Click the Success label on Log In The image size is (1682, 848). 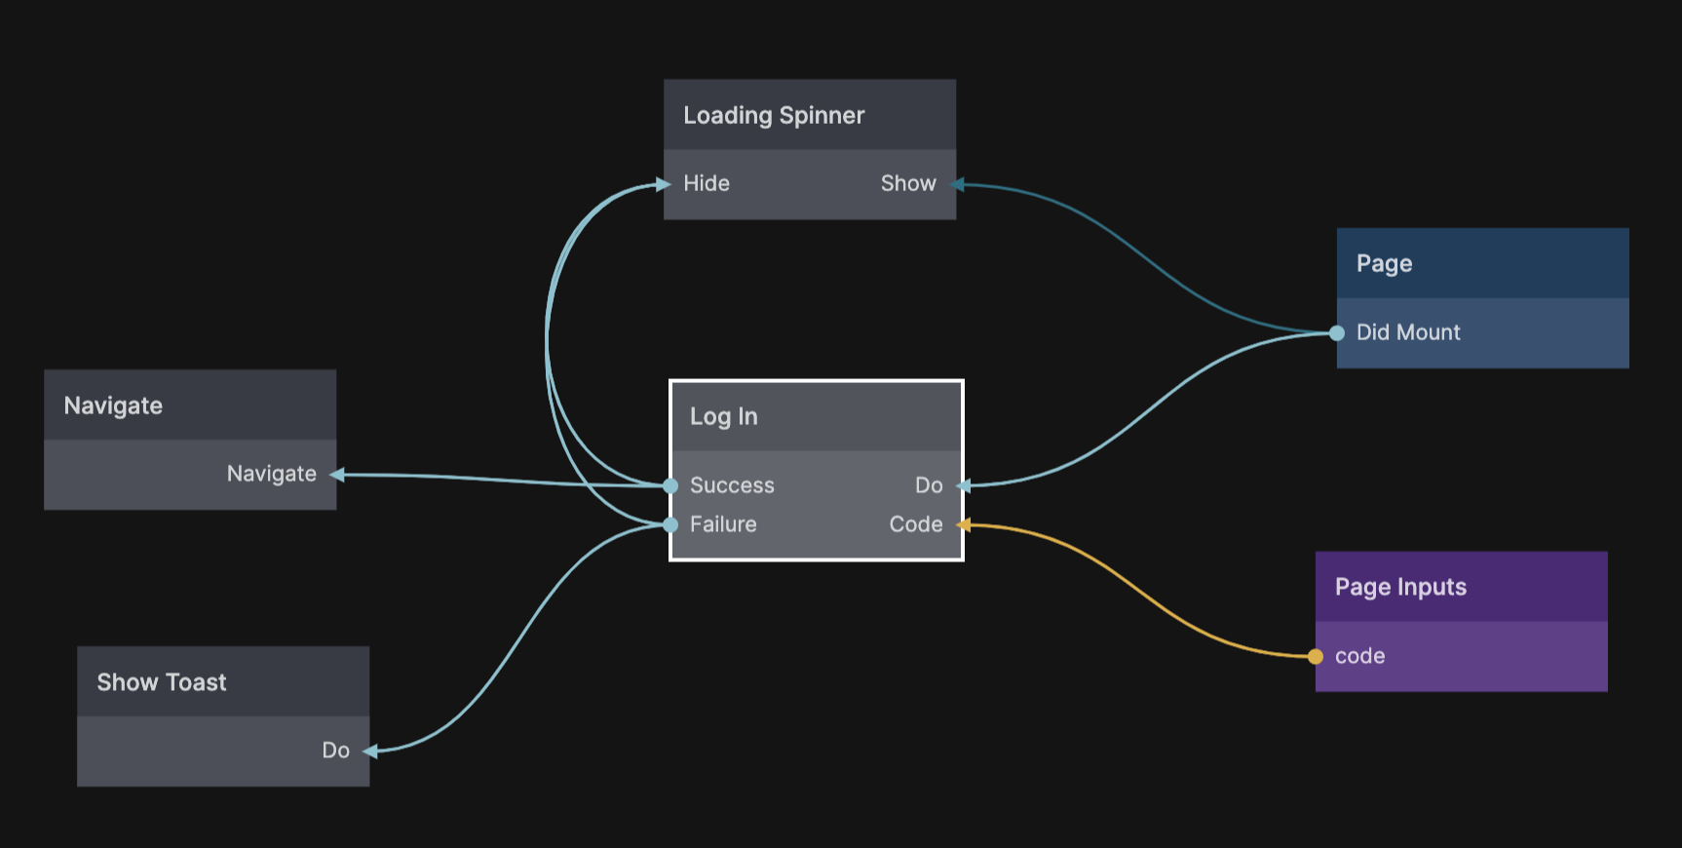[x=732, y=485]
